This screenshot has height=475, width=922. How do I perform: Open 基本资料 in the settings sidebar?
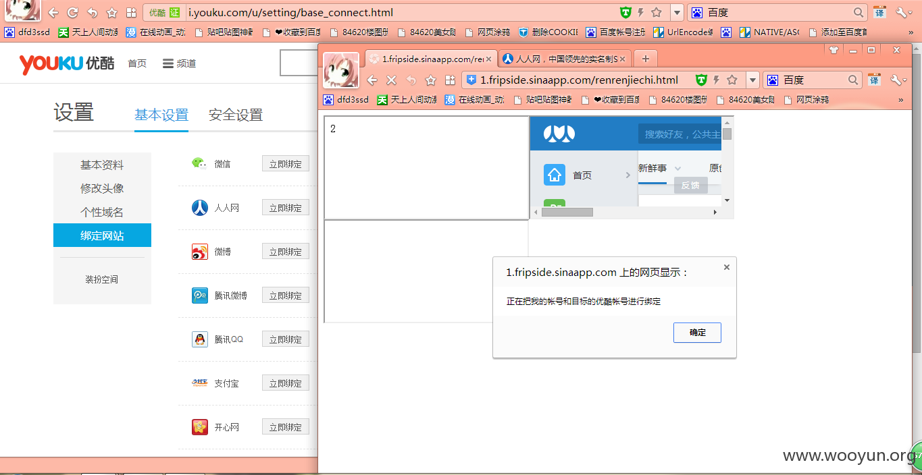[x=102, y=165]
